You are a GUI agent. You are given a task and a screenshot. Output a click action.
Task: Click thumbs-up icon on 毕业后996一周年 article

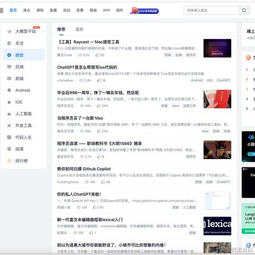(99, 106)
